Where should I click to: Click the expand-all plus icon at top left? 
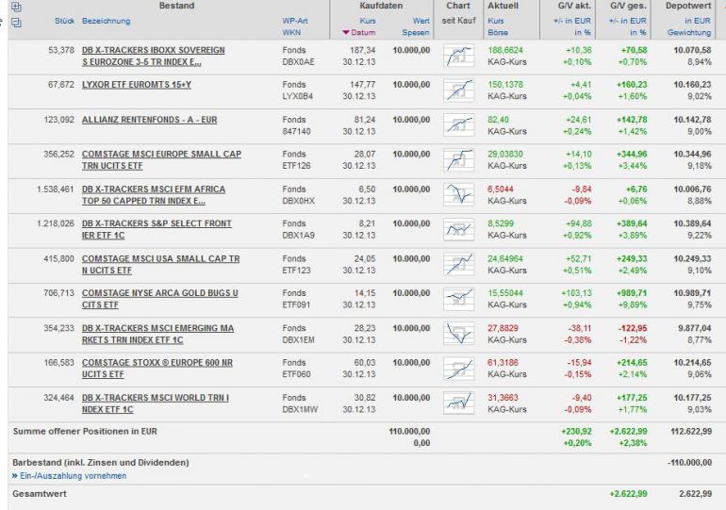[16, 7]
